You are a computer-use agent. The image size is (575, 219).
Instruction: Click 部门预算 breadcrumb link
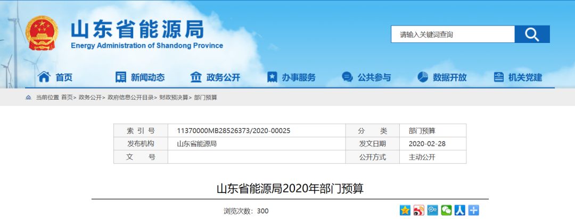click(206, 98)
